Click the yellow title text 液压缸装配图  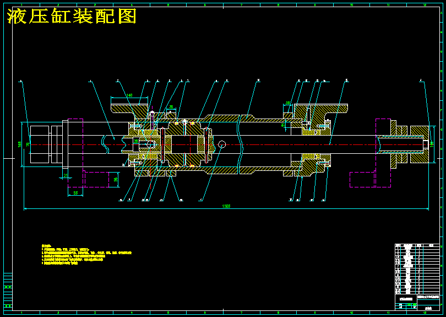click(72, 16)
